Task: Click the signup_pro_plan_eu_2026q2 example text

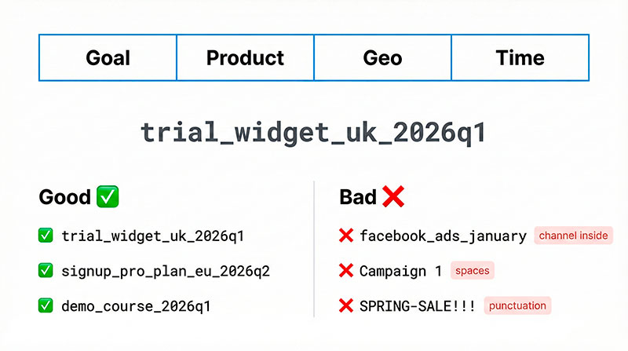Action: tap(166, 271)
